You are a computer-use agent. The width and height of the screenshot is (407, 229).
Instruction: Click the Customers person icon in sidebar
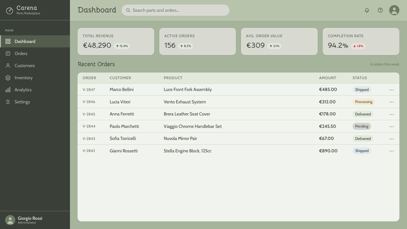point(8,66)
